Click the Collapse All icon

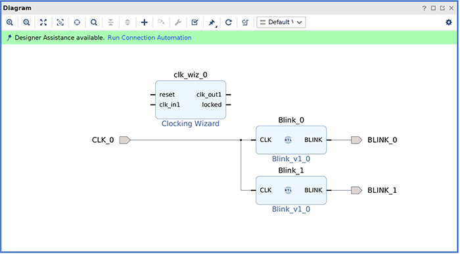(x=110, y=22)
